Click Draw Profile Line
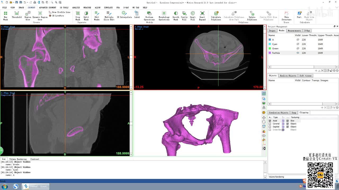339x190 pixels. [x=60, y=12]
